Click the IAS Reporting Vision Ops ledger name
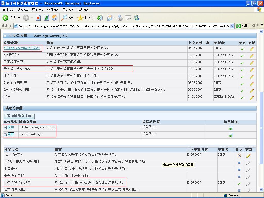The image size is (264, 198). pos(37,127)
